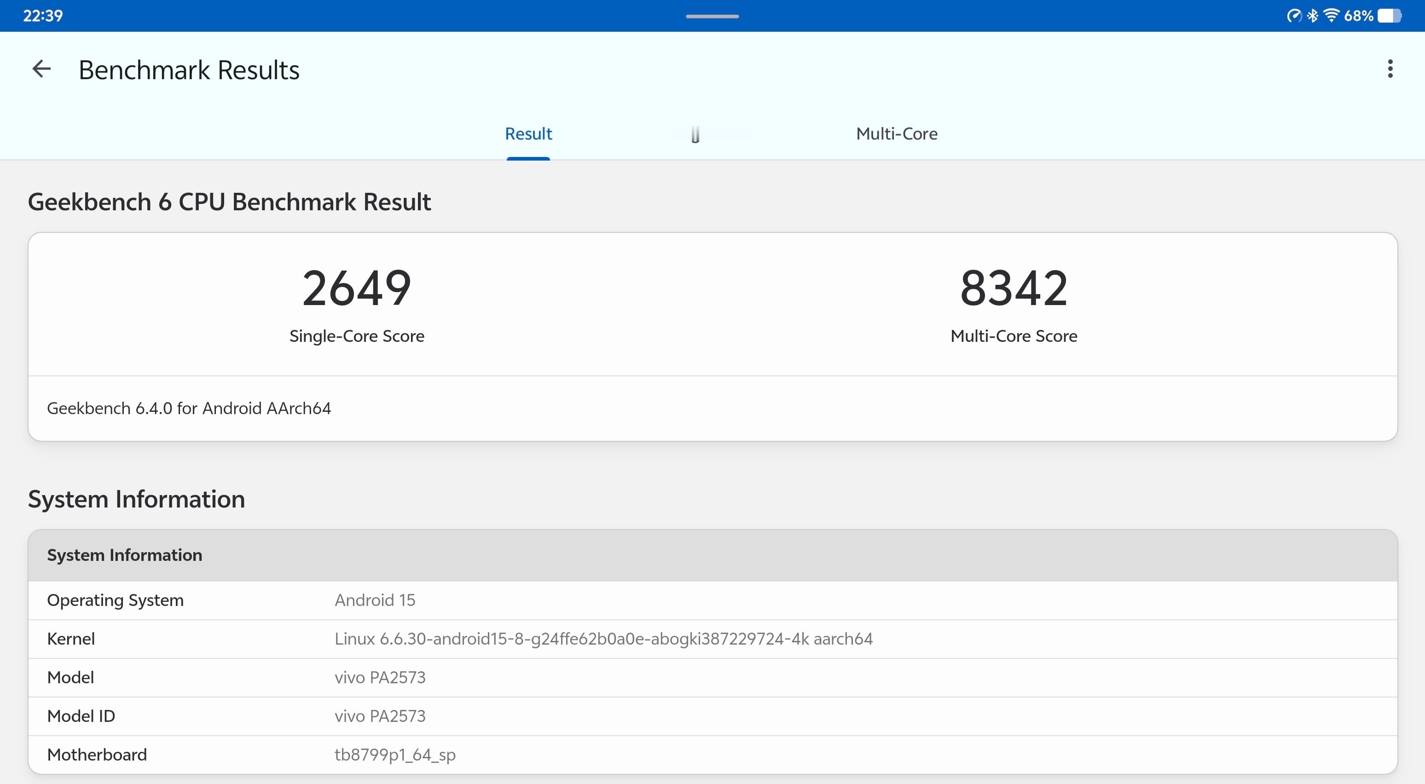This screenshot has height=784, width=1425.
Task: Tap the Linux 6.6.30 kernel version value
Action: coord(603,639)
